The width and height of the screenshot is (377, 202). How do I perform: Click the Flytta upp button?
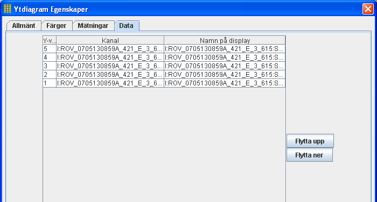[x=310, y=141]
